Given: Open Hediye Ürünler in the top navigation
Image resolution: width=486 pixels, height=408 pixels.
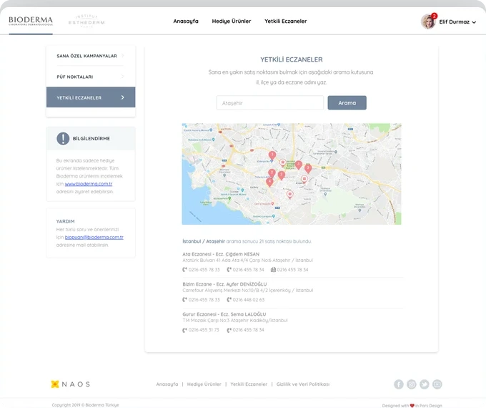Looking at the screenshot, I should pyautogui.click(x=232, y=21).
